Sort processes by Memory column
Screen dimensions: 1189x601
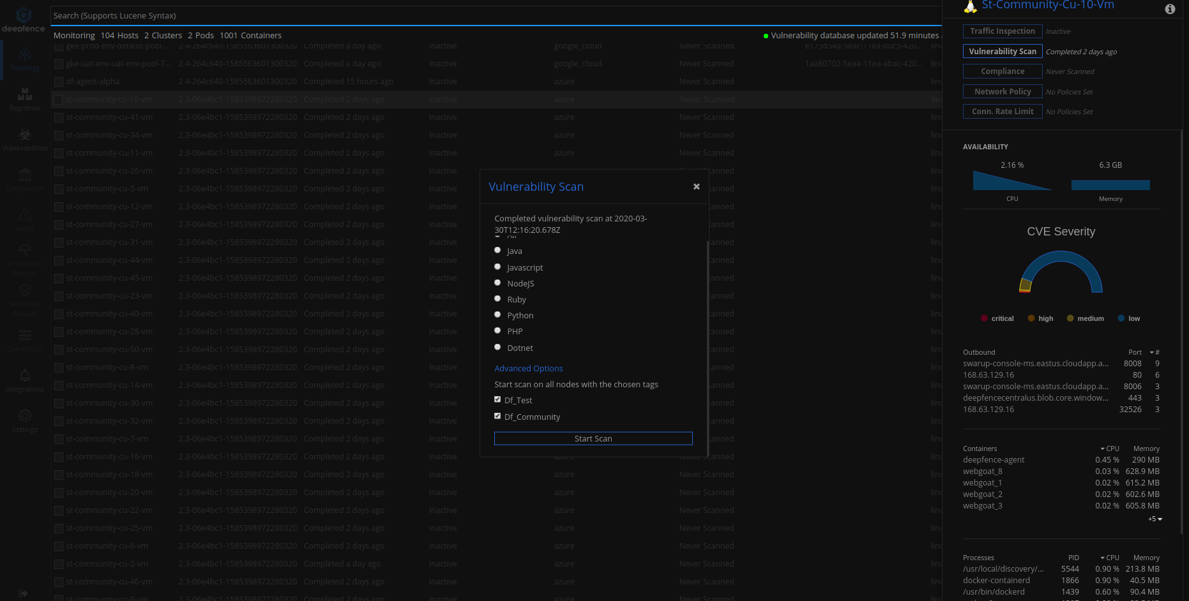(x=1146, y=558)
